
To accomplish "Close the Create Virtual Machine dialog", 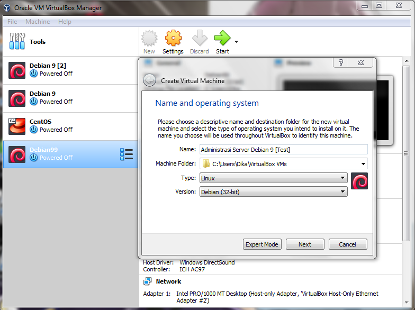I will [361, 62].
